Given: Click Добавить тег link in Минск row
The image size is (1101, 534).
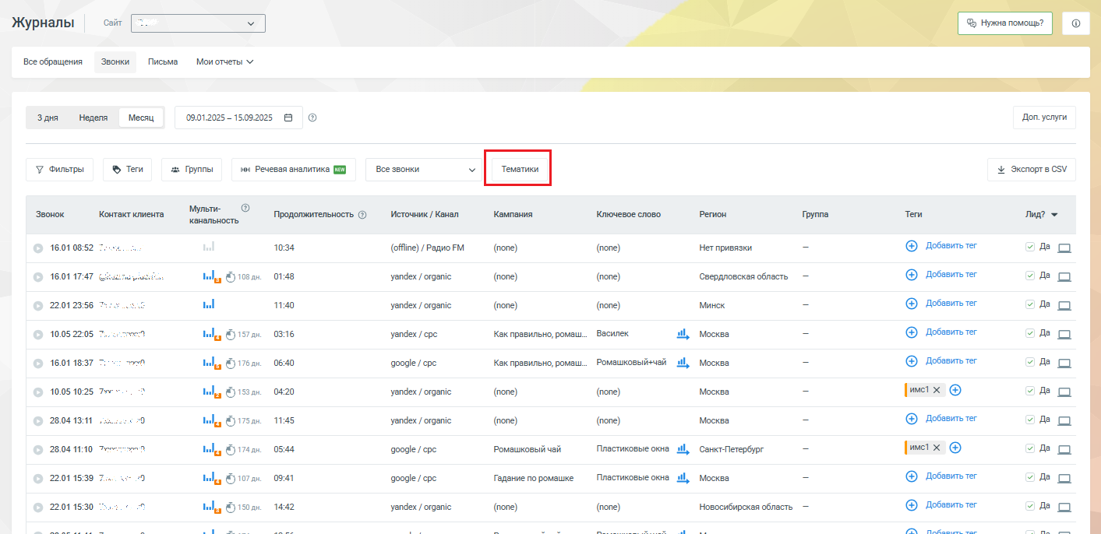Looking at the screenshot, I should click(x=951, y=303).
